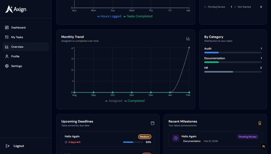Toggle the Tasks Completed legend series
Screen dimensions: 271x154
[138, 16]
